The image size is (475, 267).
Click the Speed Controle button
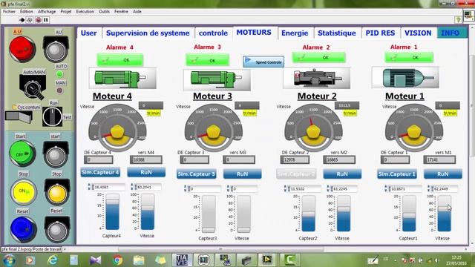click(263, 62)
